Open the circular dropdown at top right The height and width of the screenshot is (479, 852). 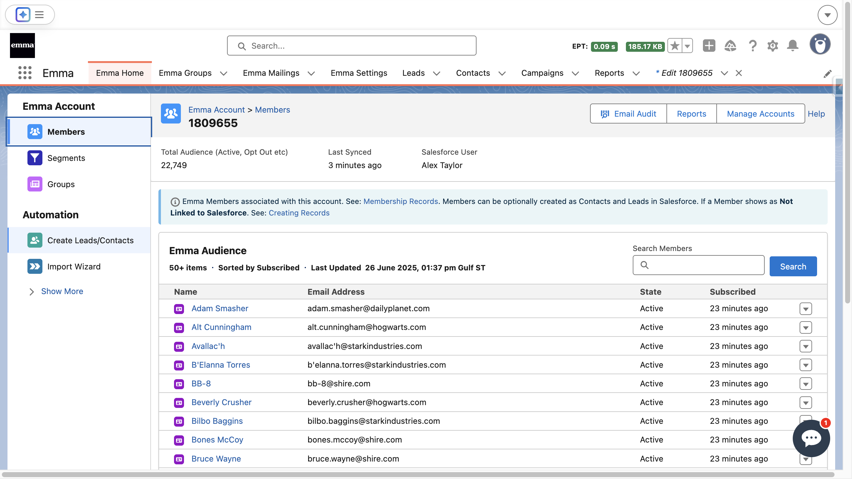point(827,15)
